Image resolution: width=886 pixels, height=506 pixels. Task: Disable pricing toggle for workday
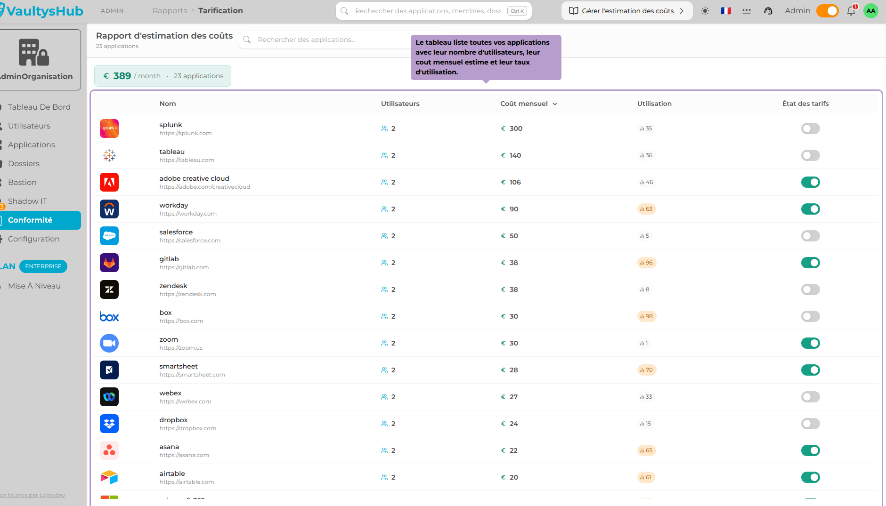811,209
